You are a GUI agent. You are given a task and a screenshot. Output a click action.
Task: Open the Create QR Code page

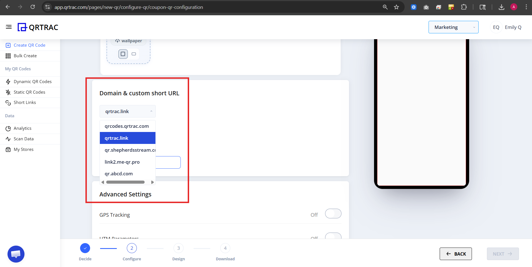29,45
